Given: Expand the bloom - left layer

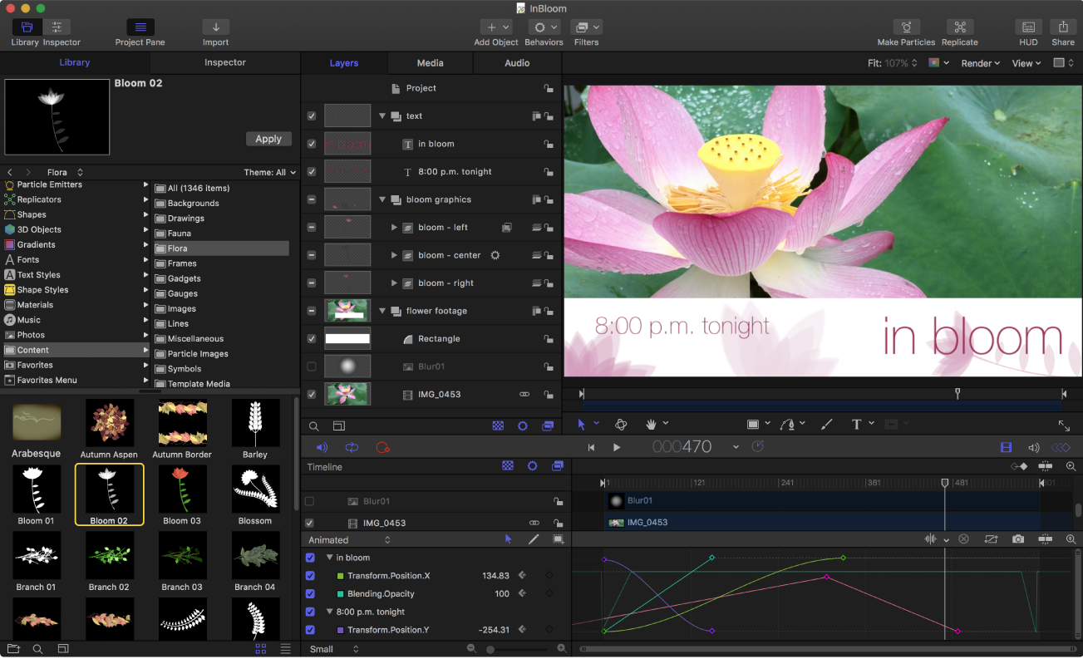Looking at the screenshot, I should point(394,227).
